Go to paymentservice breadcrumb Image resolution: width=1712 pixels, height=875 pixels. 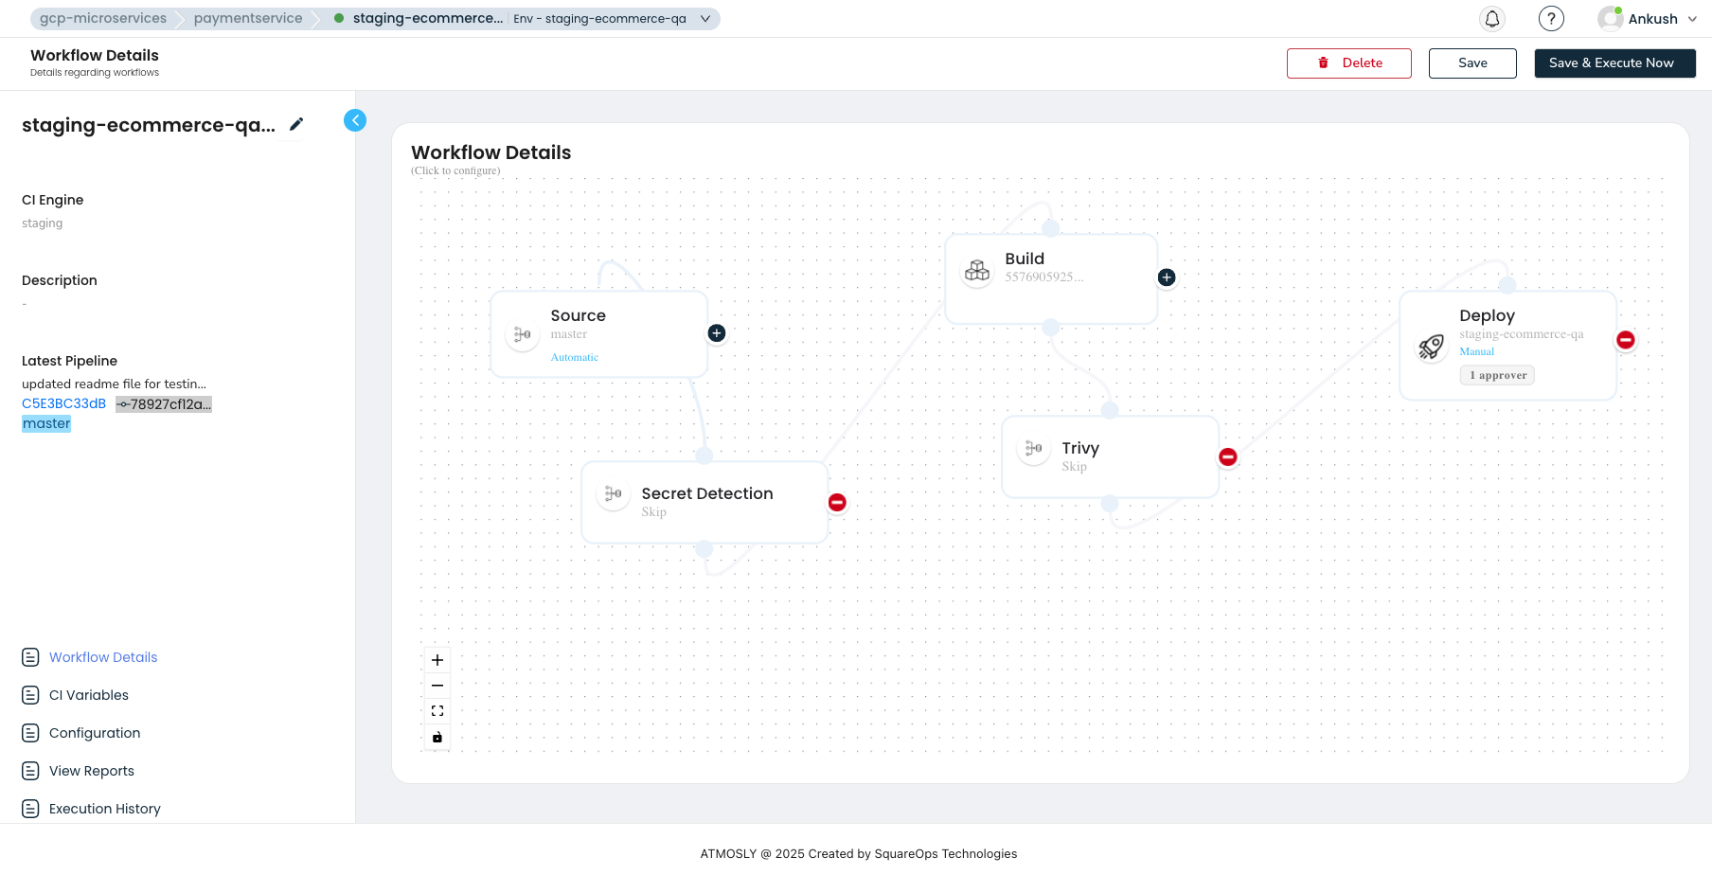(x=248, y=18)
